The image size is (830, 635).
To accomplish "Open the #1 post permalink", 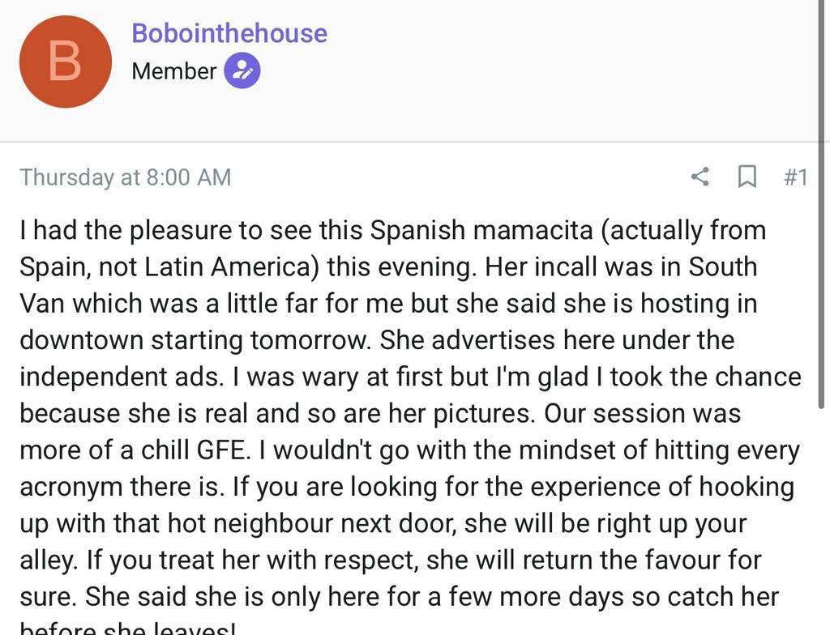I will 796,177.
